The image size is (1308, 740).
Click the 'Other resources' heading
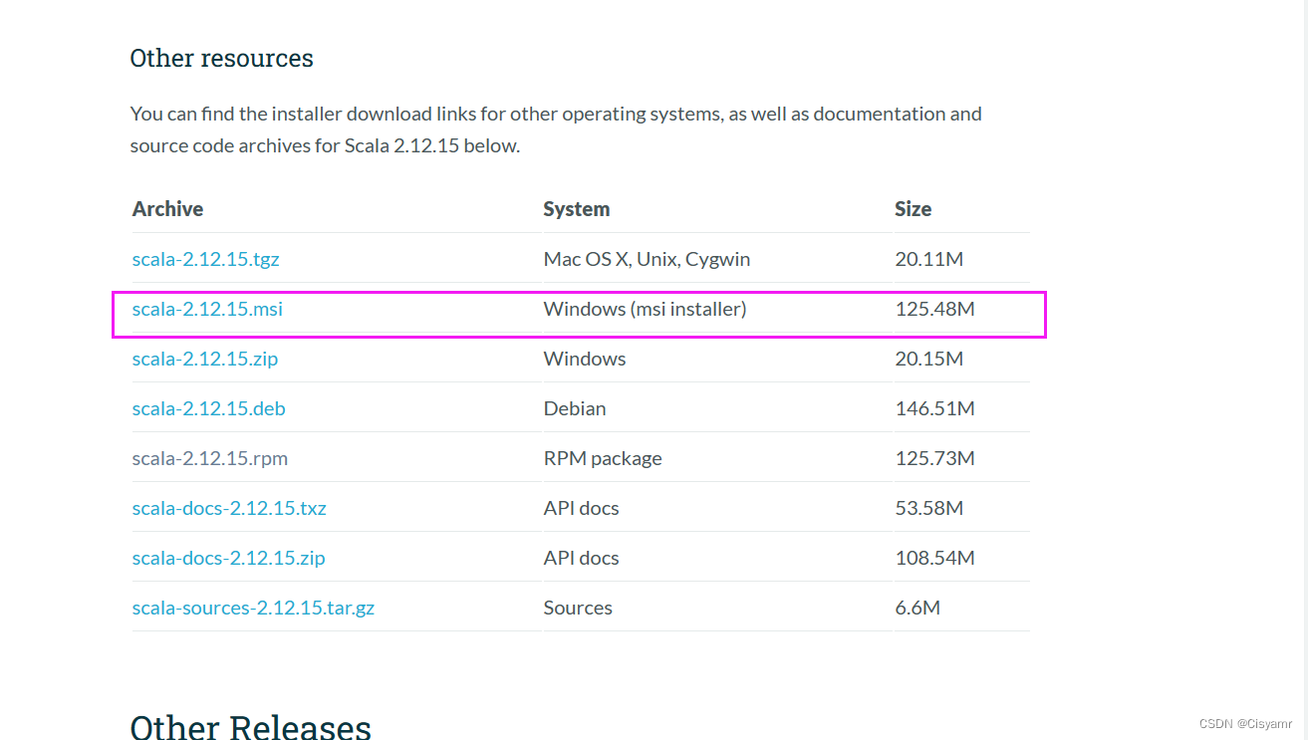(221, 58)
